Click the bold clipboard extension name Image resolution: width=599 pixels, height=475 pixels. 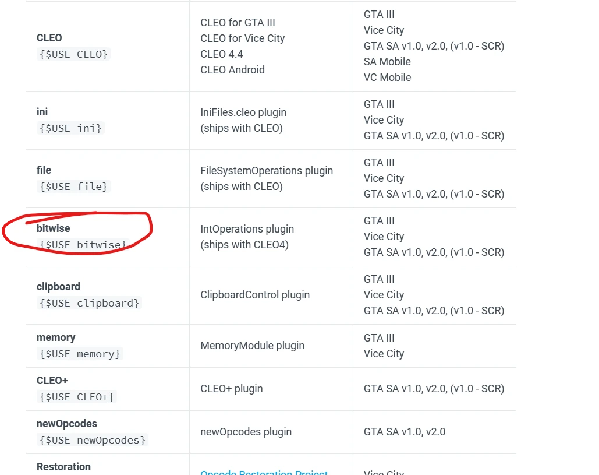coord(58,287)
